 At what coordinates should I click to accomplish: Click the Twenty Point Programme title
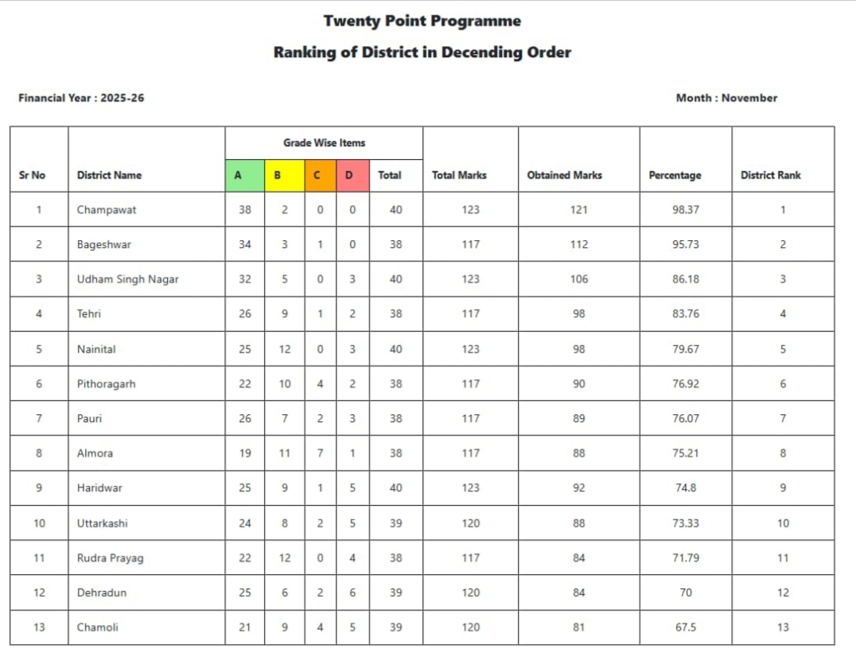[422, 21]
